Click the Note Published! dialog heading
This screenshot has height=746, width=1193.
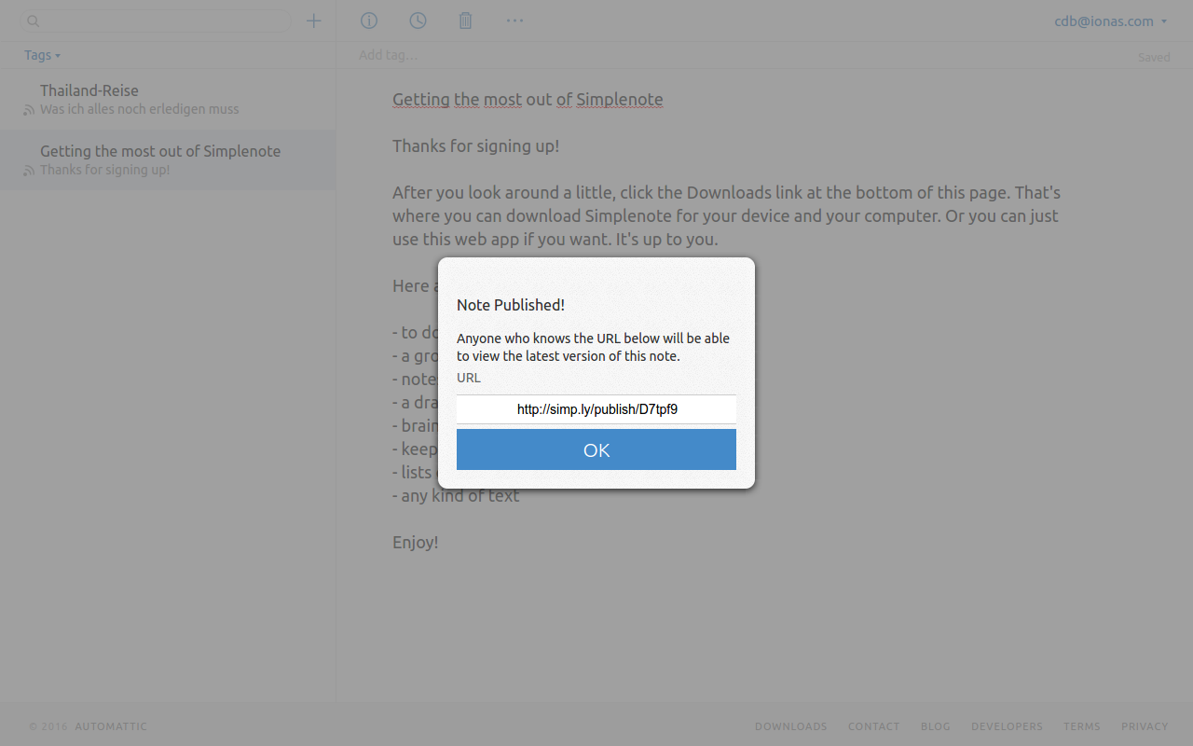[x=511, y=305]
